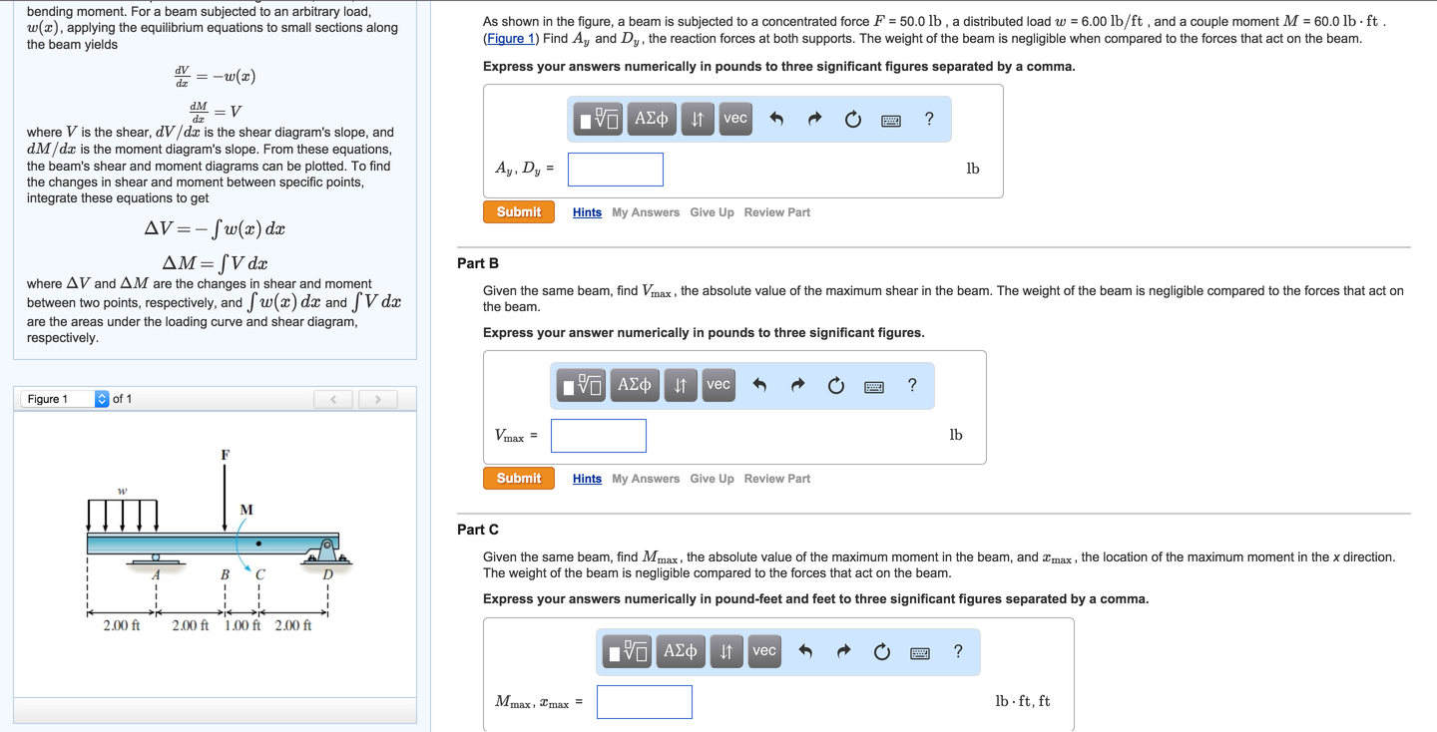Screen dimensions: 1437x732
Task: Click inside the Vmax answer box
Action: (598, 436)
